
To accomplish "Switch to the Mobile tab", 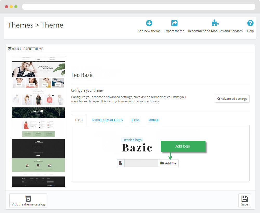I will coord(154,120).
